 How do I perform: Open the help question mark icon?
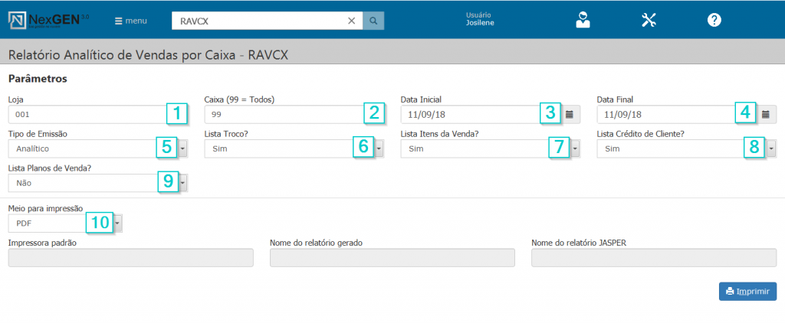coord(714,21)
